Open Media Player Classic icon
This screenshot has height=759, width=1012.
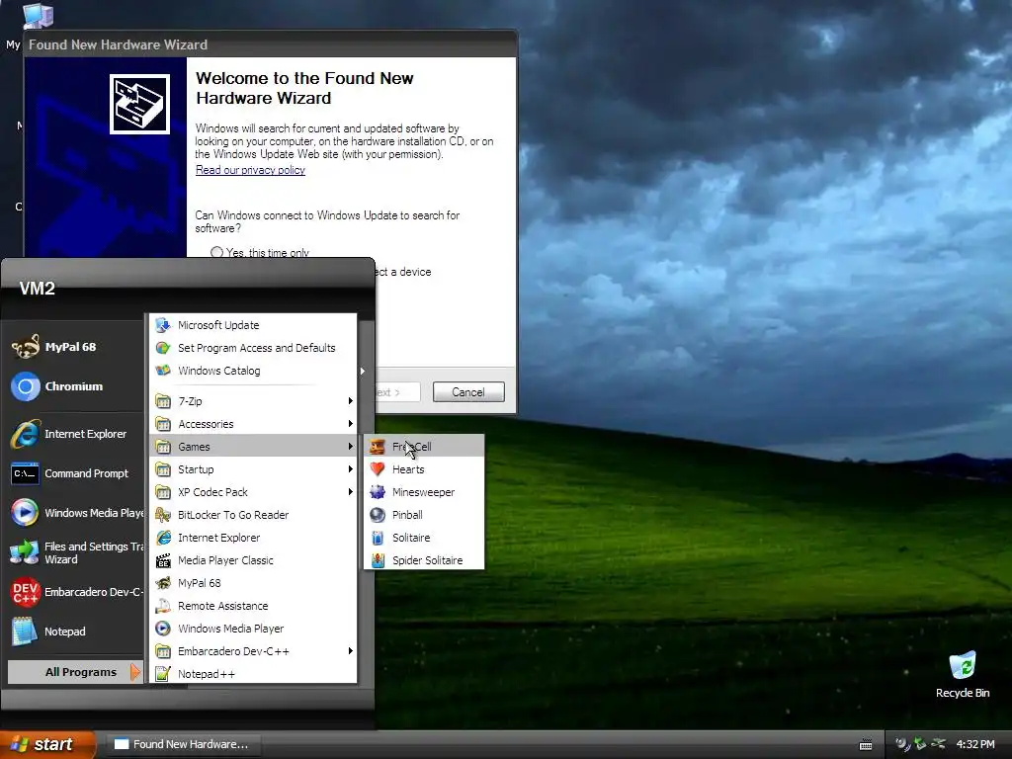click(x=163, y=560)
